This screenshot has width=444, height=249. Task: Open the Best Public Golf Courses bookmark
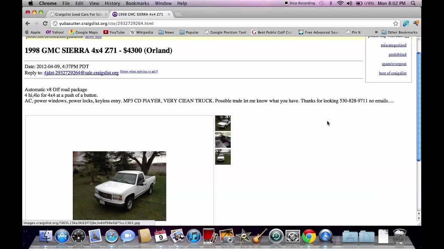(272, 32)
